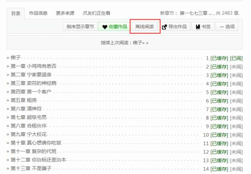Switch to the 作品信息 tab
This screenshot has width=251, height=174.
pyautogui.click(x=38, y=13)
